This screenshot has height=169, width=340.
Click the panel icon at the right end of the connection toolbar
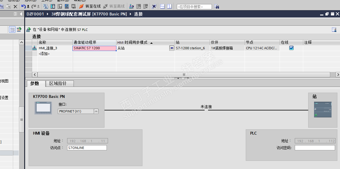pyautogui.click(x=334, y=30)
